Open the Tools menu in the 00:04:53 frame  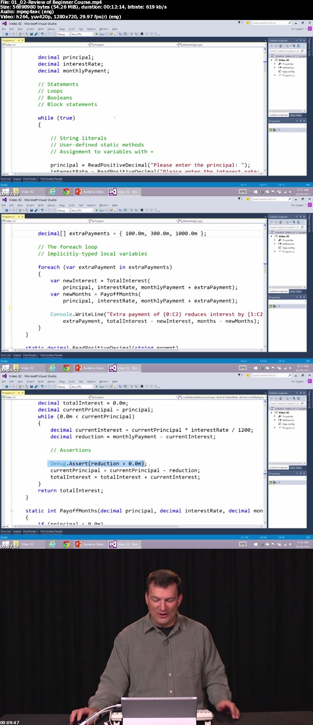pos(72,205)
